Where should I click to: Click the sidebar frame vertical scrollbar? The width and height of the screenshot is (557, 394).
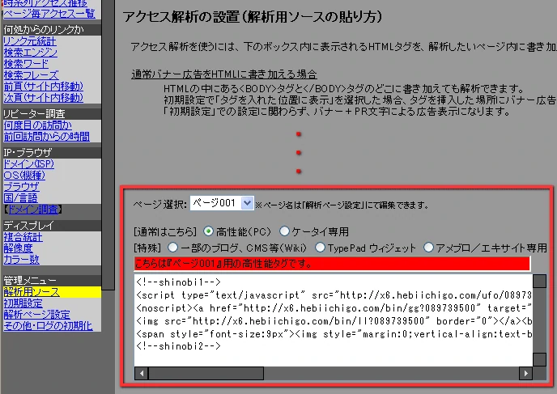tap(108, 145)
